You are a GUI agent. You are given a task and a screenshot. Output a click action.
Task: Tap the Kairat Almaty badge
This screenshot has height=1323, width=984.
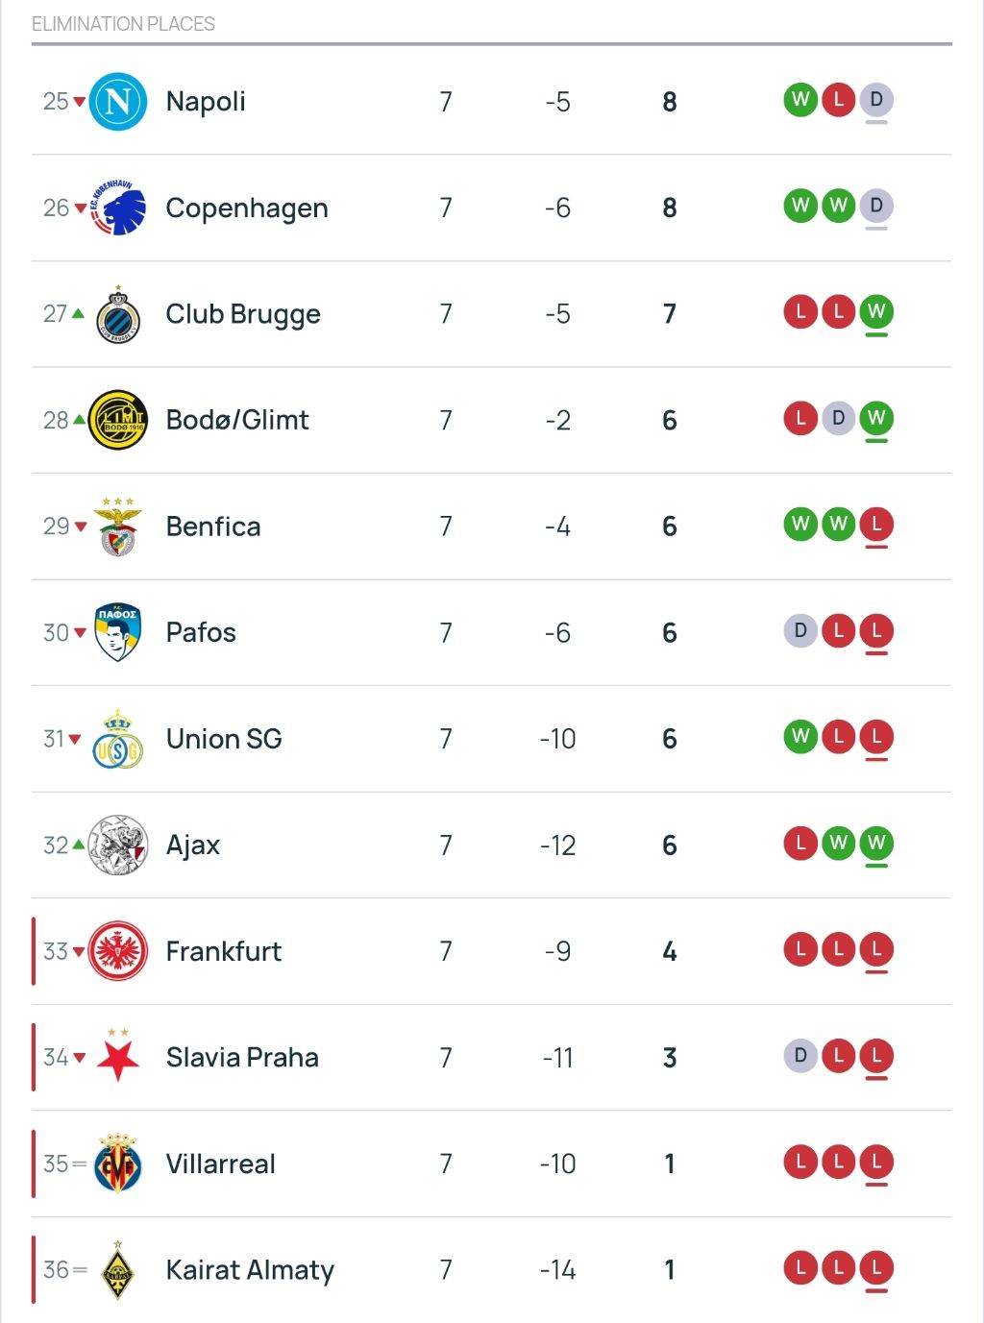point(117,1270)
